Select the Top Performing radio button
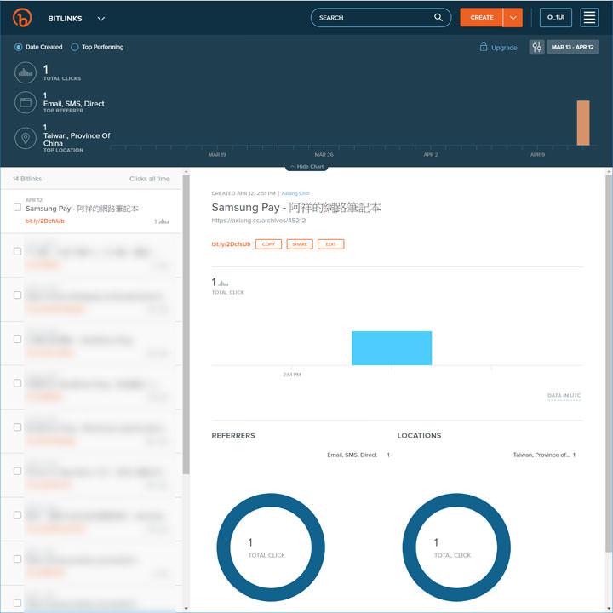 click(x=75, y=47)
